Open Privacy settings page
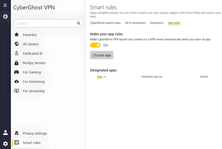Viewport: 222px width, 149px height. [x=35, y=133]
